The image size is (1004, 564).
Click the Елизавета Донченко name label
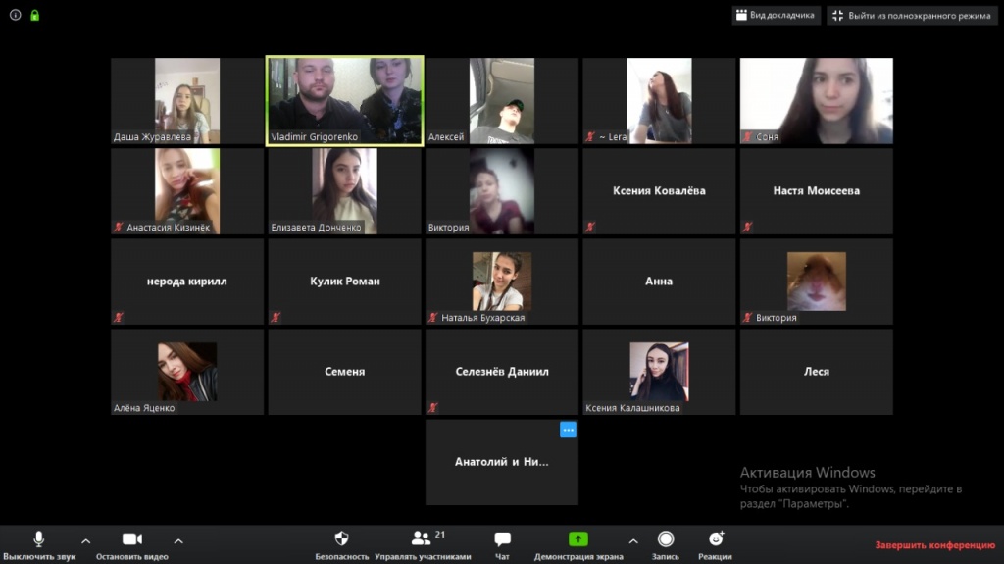(316, 228)
